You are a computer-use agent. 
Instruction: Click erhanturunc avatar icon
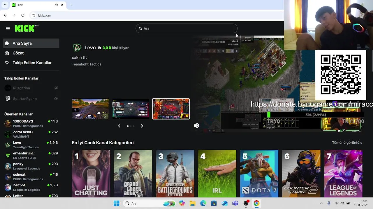tap(8, 156)
